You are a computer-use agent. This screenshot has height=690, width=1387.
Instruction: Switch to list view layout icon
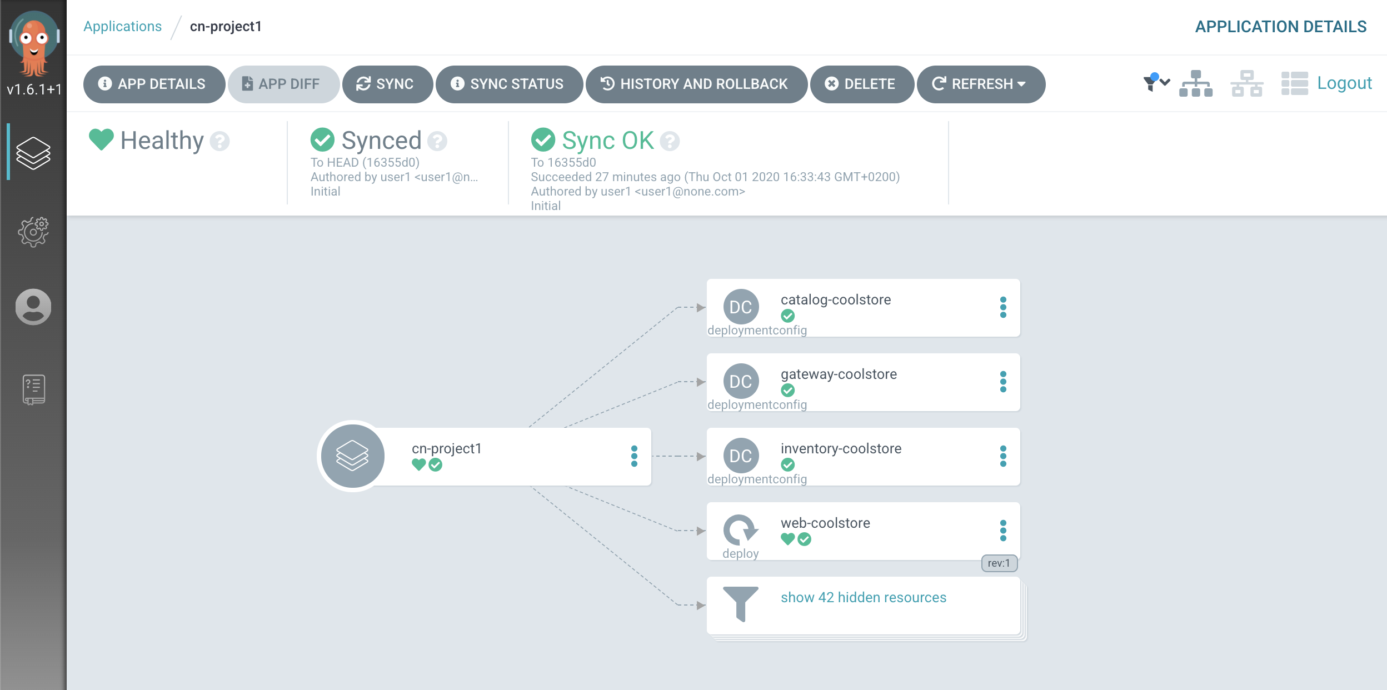(x=1294, y=83)
